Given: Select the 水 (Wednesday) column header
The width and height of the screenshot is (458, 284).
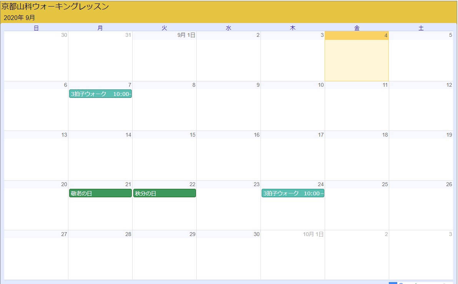Looking at the screenshot, I should coord(228,28).
